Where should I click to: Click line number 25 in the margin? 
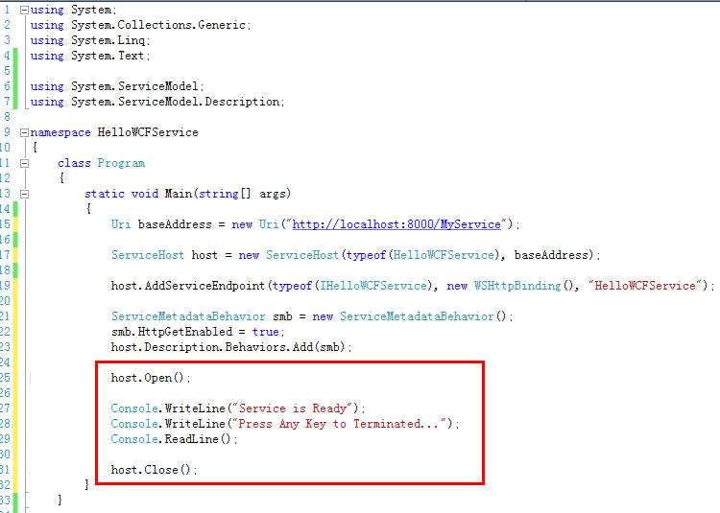tap(5, 378)
